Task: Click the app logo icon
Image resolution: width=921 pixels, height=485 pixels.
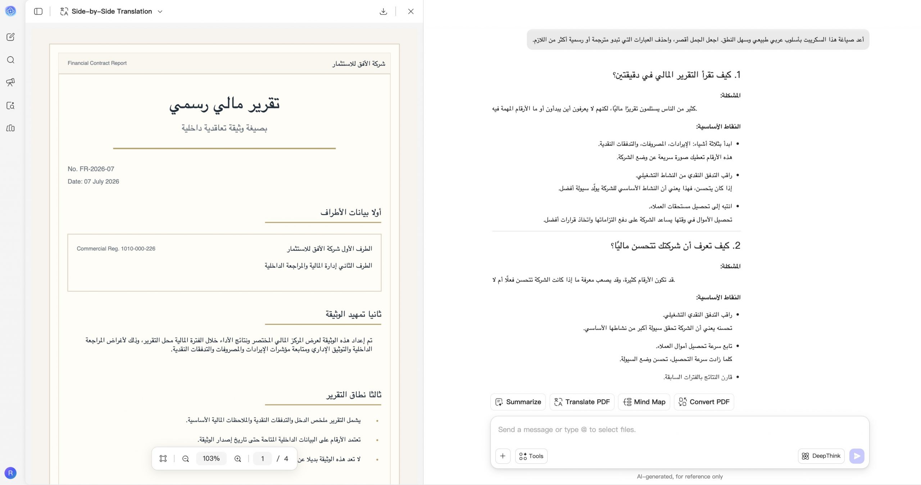Action: (x=10, y=11)
